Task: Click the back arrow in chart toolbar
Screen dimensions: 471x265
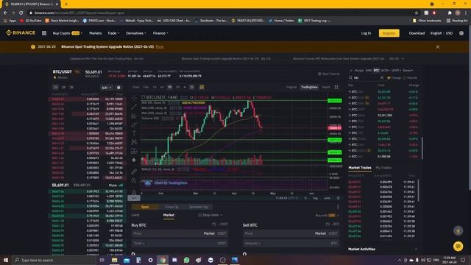Action: 134,160
